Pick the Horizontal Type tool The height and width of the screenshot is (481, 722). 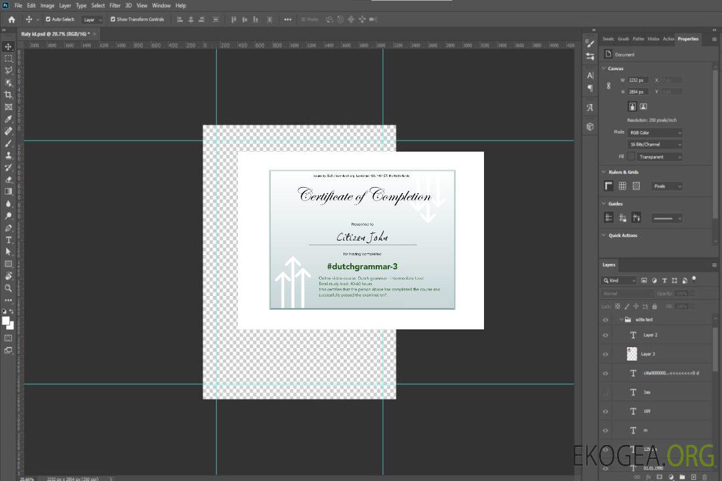8,240
